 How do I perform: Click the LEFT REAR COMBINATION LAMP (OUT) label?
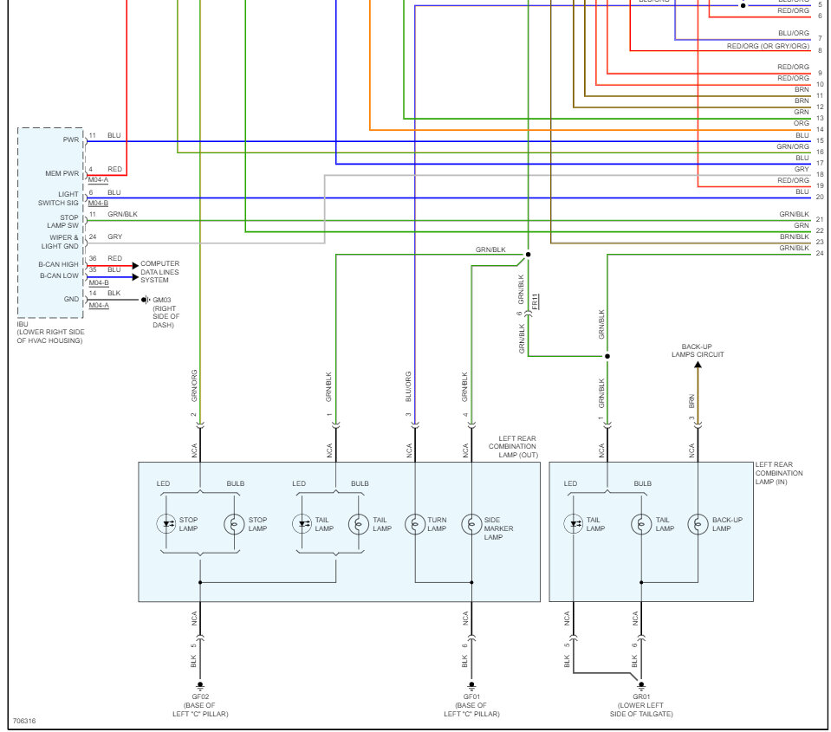[x=513, y=446]
